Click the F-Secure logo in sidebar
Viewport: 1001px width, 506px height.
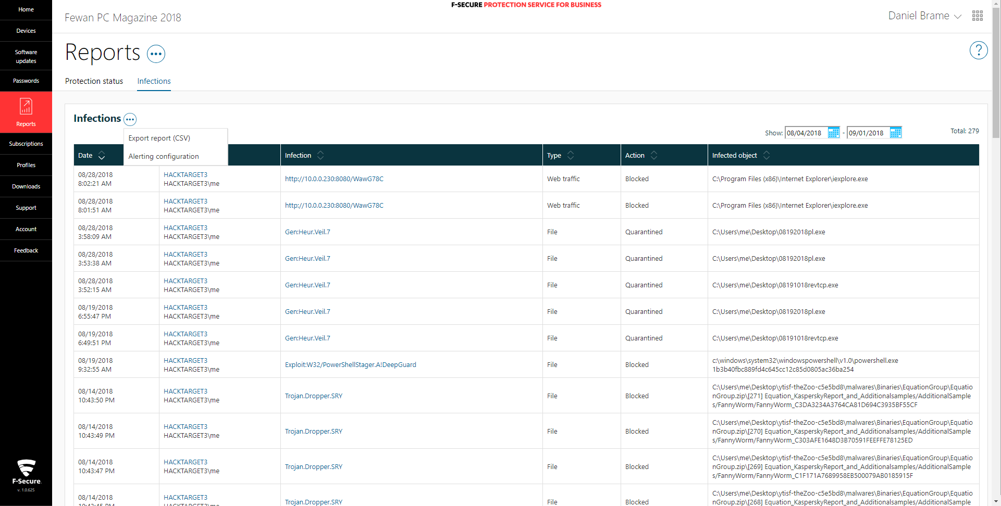[x=26, y=473]
